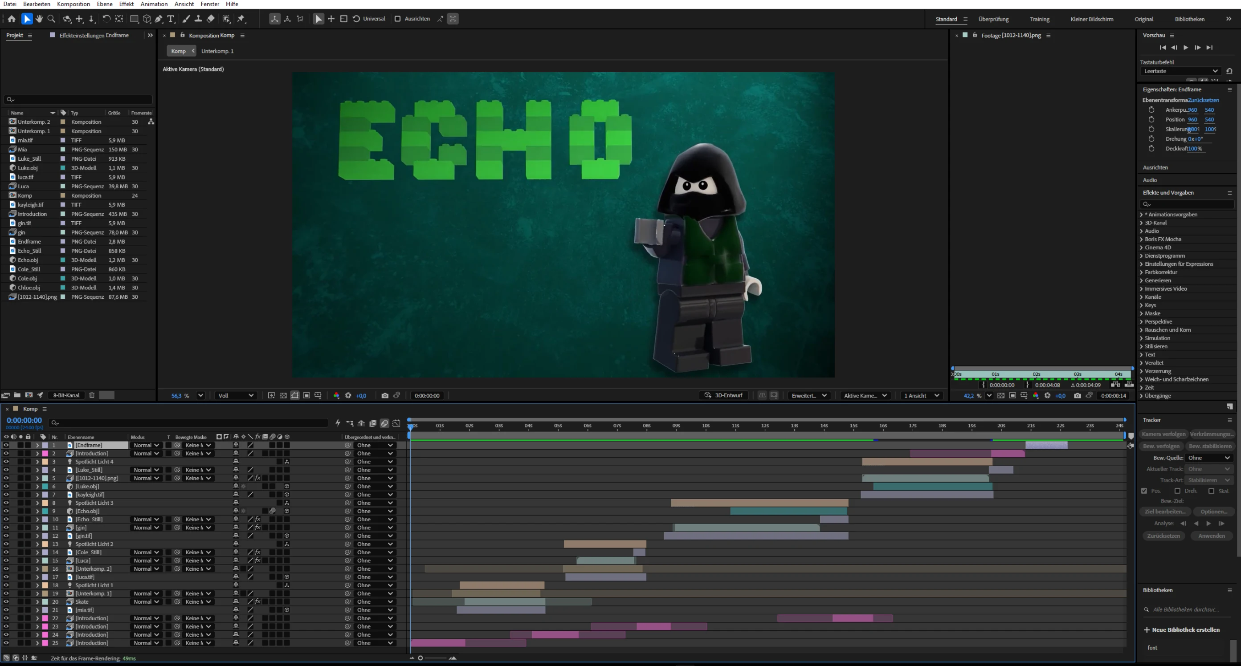Select the Hand tool
Screen dimensions: 1241x666
[x=39, y=19]
